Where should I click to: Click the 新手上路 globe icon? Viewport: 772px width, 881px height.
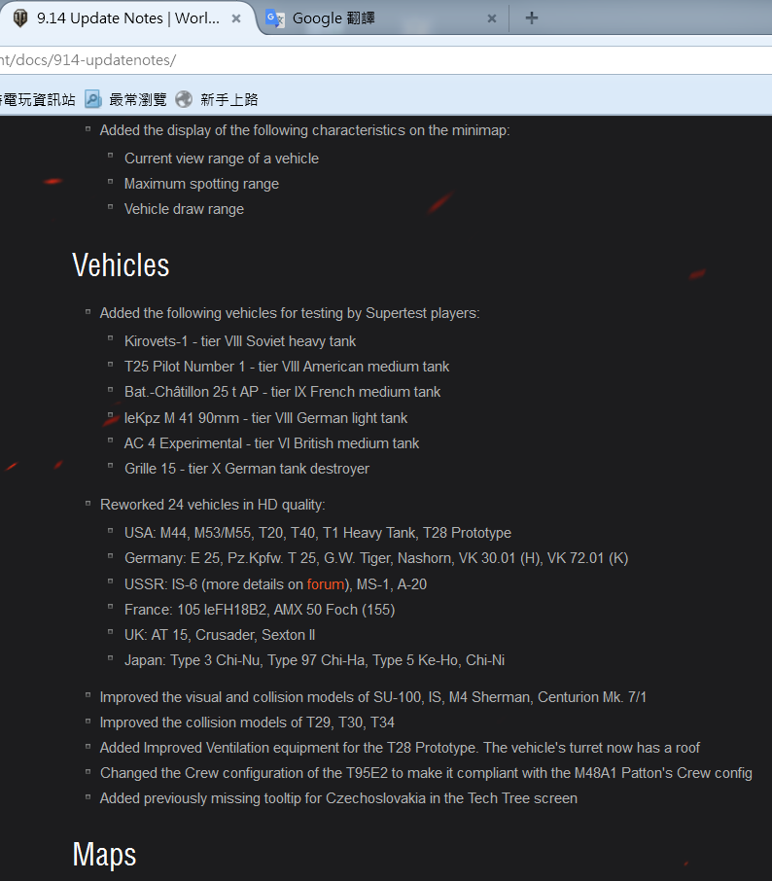pyautogui.click(x=185, y=99)
